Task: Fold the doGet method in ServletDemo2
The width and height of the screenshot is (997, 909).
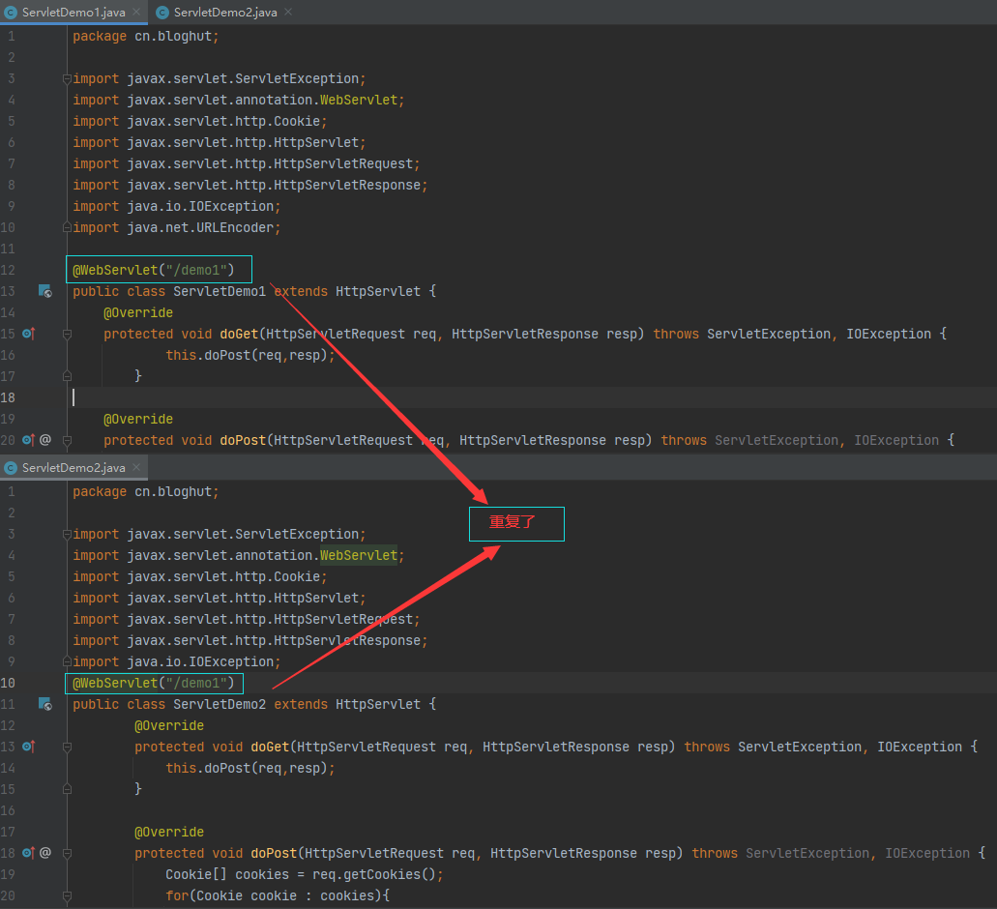Action: [x=67, y=747]
